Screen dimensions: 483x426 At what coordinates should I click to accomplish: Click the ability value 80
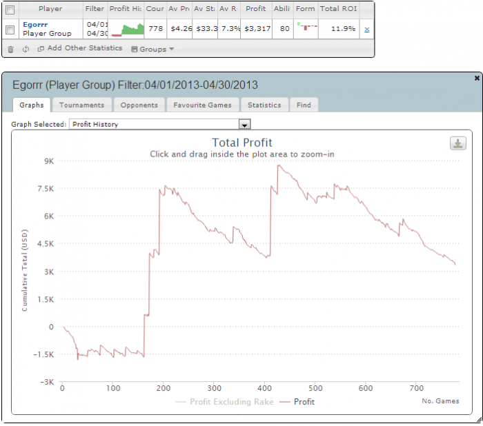[x=284, y=29]
